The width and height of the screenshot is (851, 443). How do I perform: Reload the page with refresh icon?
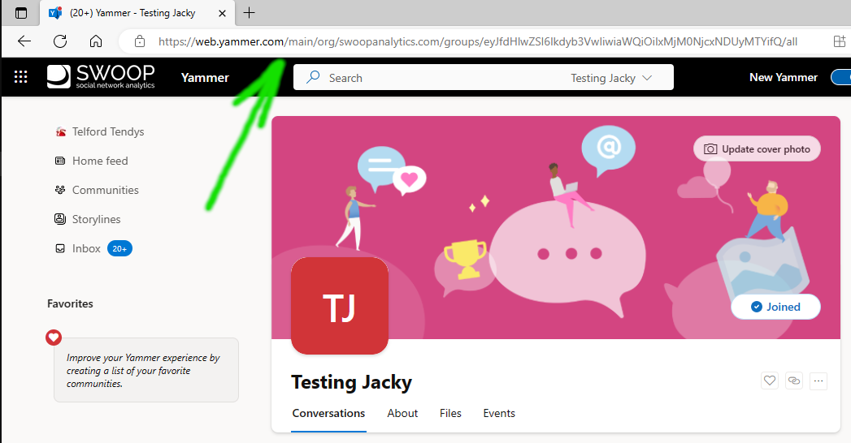pyautogui.click(x=60, y=41)
